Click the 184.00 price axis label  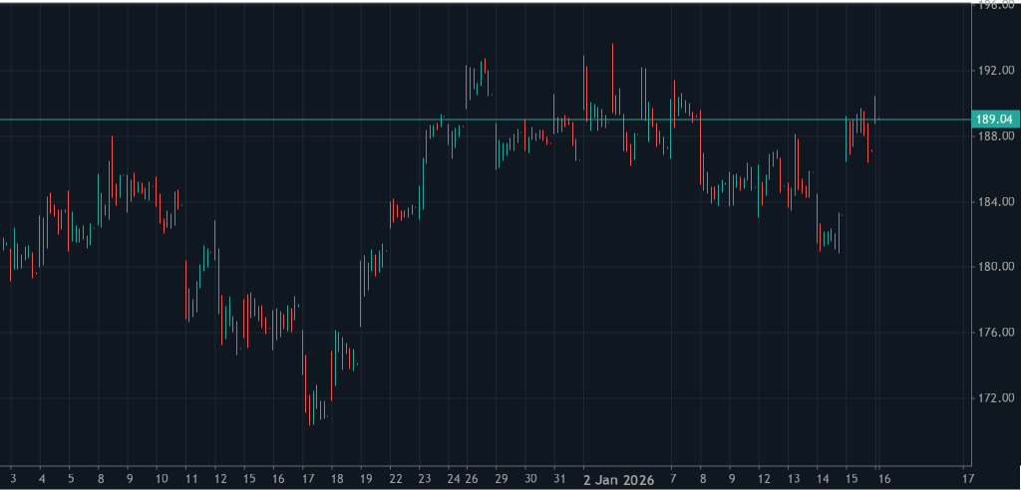point(994,202)
